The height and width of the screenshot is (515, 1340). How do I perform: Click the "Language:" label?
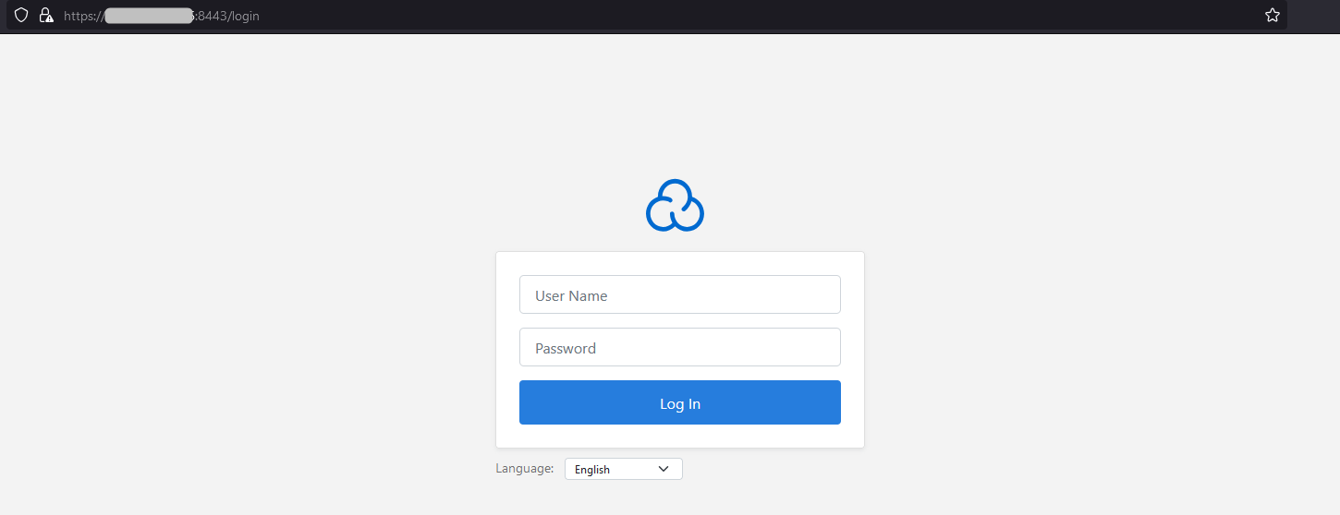(x=524, y=469)
